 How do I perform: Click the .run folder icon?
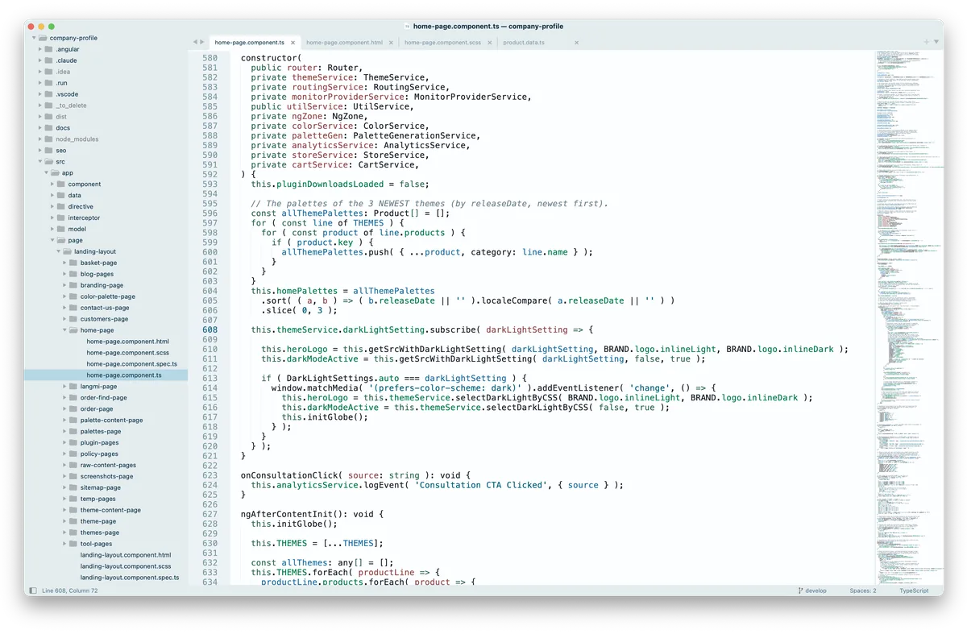[48, 83]
